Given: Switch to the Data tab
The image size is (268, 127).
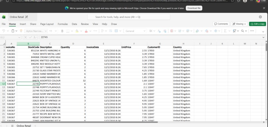Looking at the screenshot, I should tap(74, 24).
